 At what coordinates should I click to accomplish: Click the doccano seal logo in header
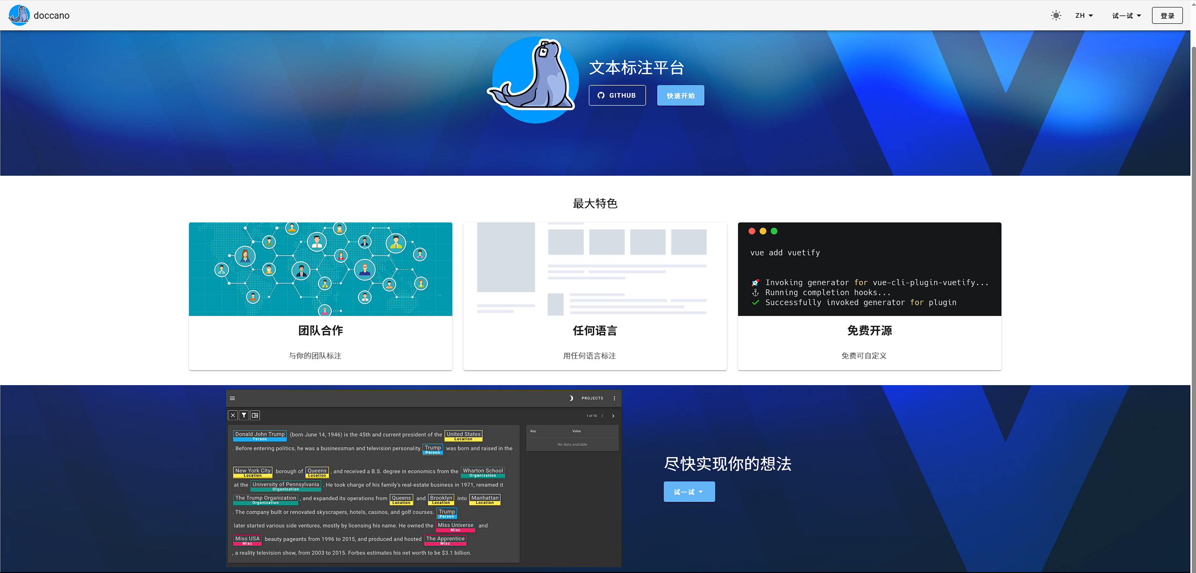coord(19,15)
